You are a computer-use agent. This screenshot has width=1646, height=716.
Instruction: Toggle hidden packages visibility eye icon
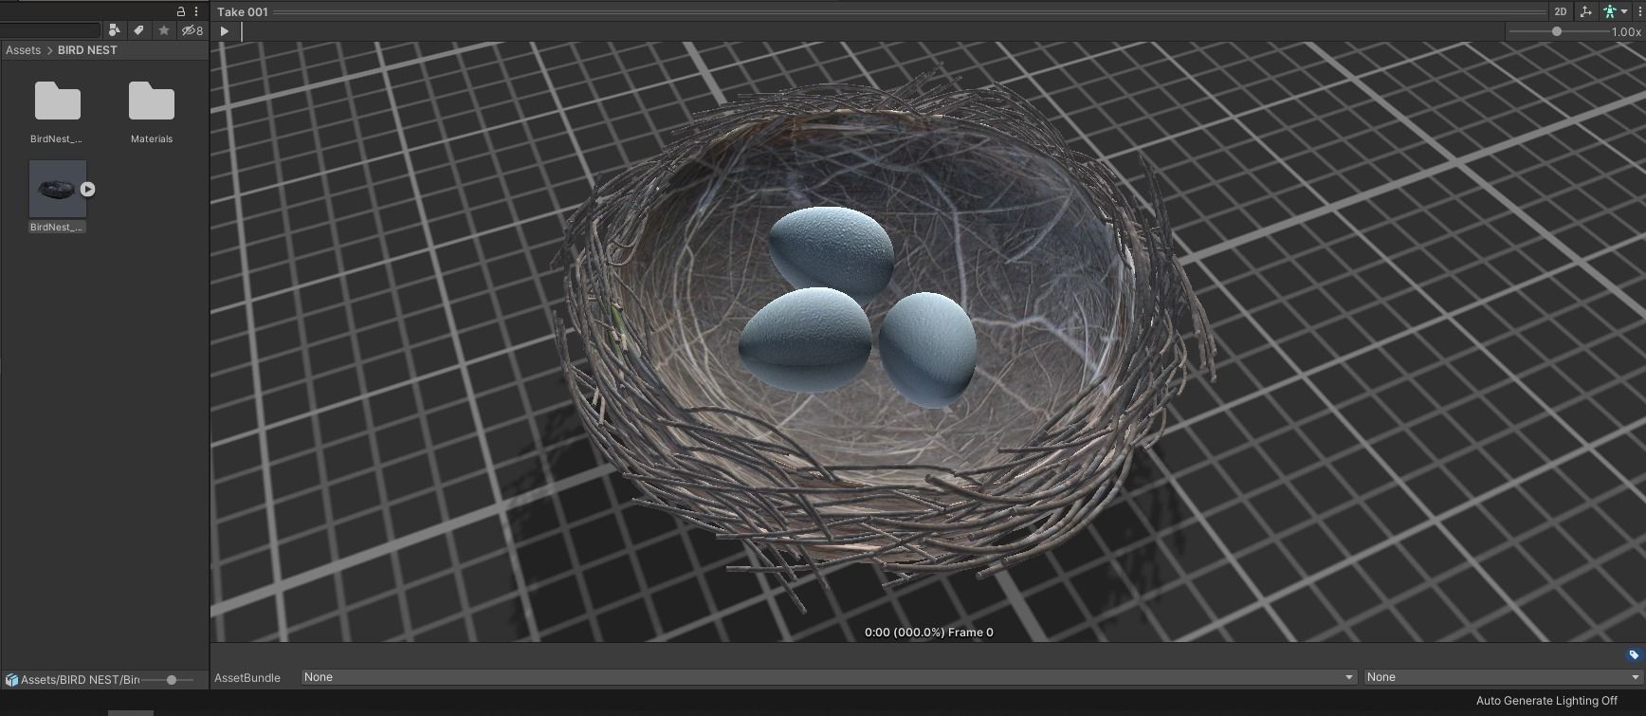click(x=192, y=30)
